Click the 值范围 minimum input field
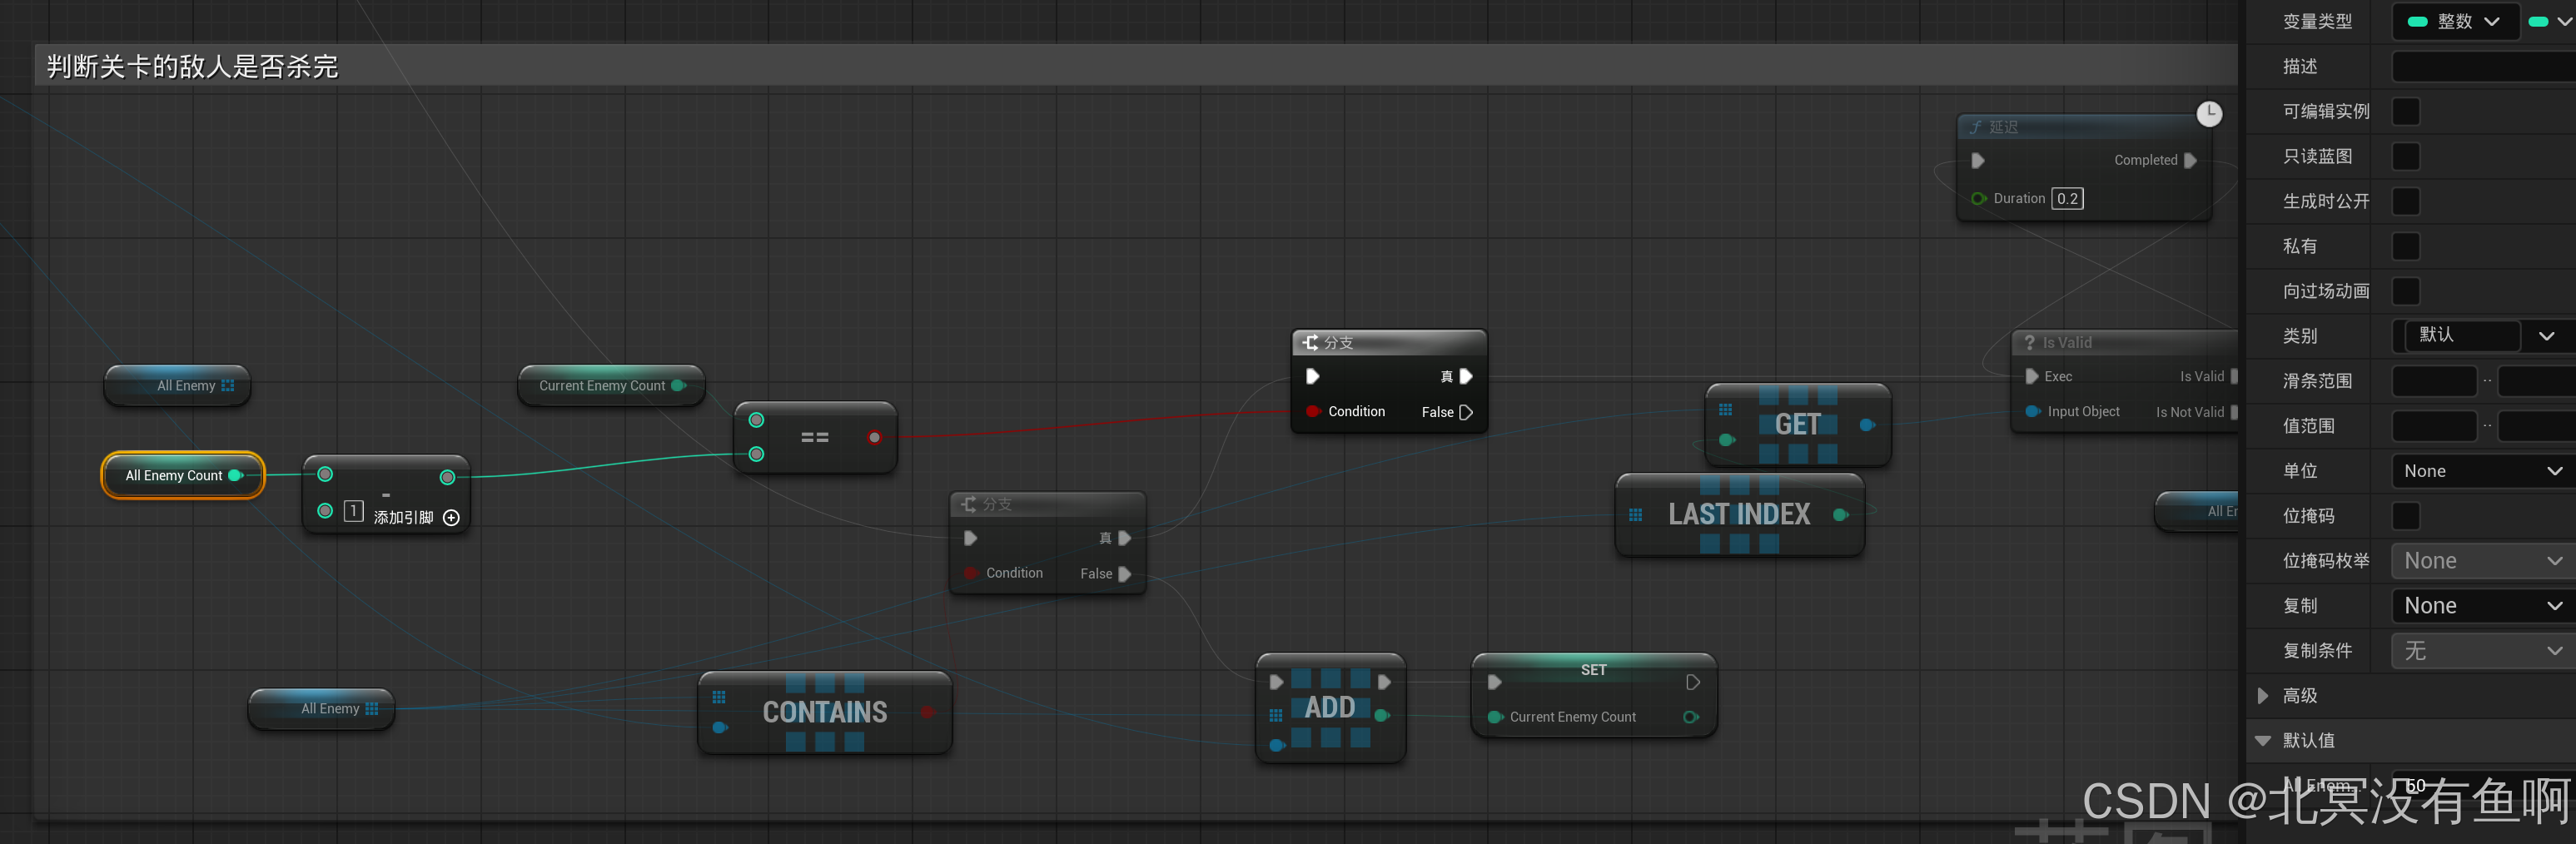Viewport: 2576px width, 844px height. (2434, 426)
